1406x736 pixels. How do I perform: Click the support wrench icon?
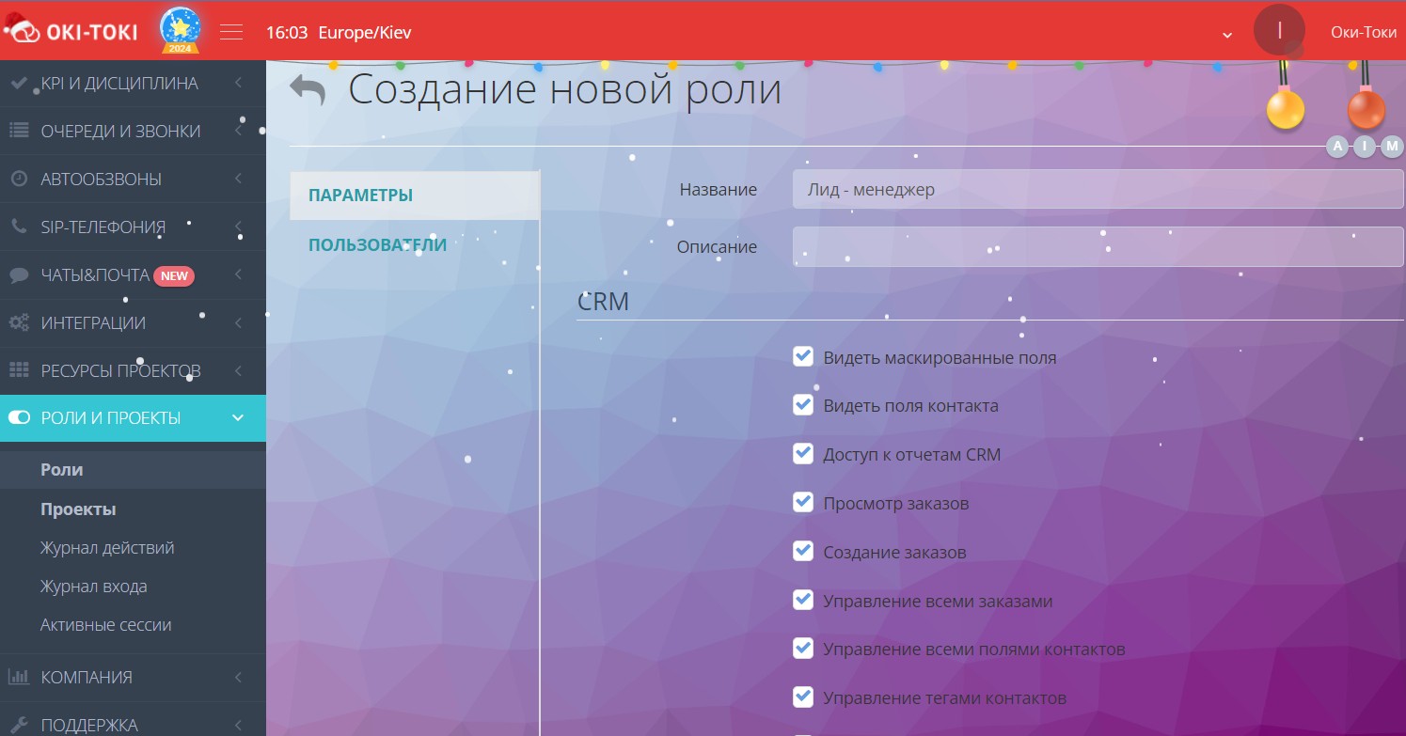tap(19, 725)
